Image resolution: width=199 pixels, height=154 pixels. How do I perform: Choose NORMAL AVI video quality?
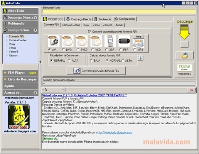pyautogui.click(x=107, y=61)
